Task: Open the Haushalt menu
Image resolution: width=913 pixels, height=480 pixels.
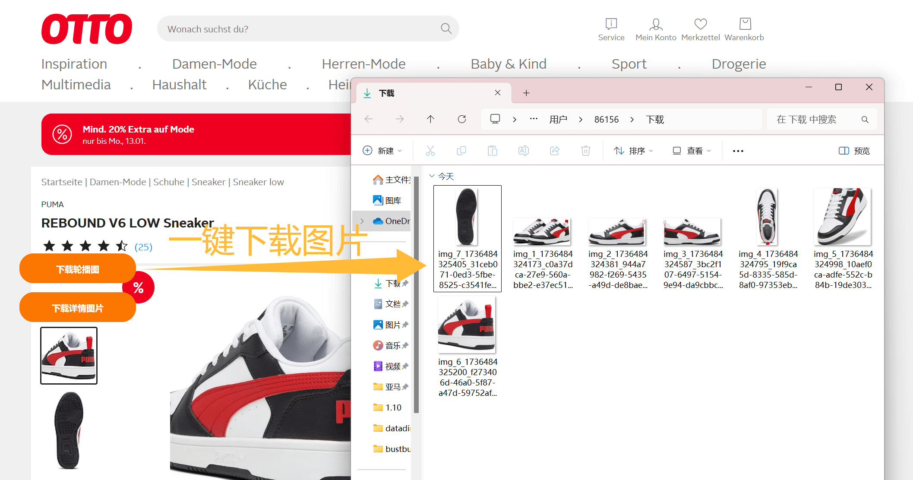Action: click(x=179, y=85)
